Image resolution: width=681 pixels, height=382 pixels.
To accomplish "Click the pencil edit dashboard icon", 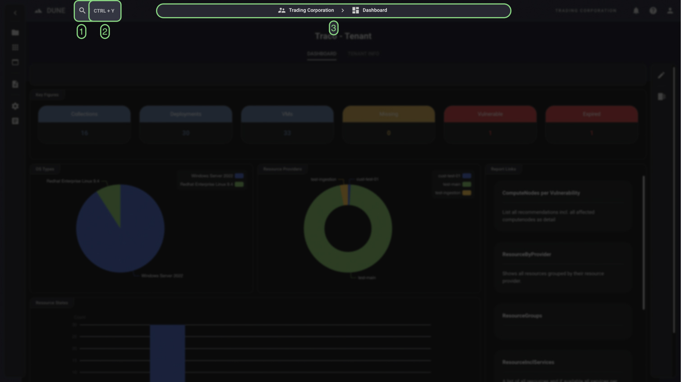I will point(661,76).
